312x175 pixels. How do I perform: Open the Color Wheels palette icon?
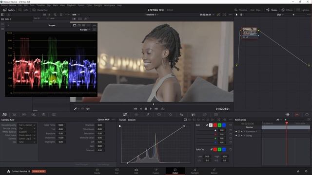(24, 115)
